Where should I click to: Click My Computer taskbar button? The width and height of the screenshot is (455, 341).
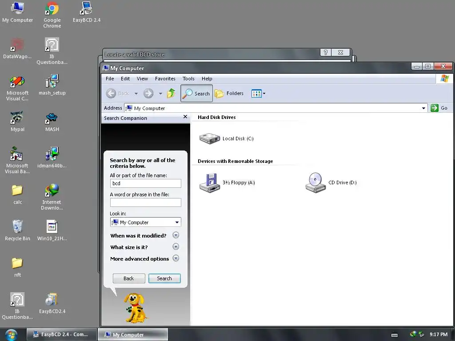click(x=133, y=334)
